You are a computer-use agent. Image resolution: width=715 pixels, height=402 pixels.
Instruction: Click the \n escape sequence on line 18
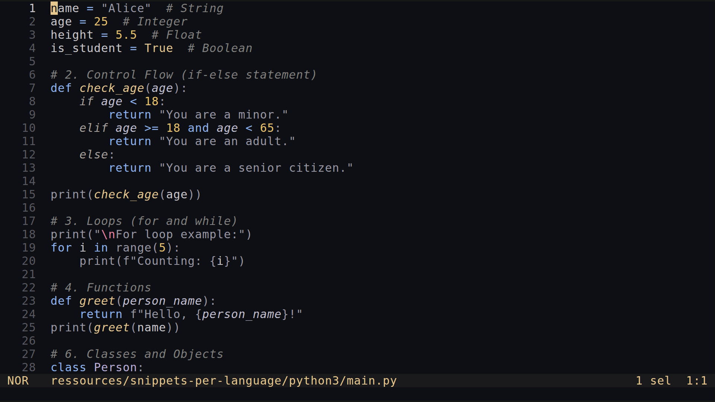[108, 234]
